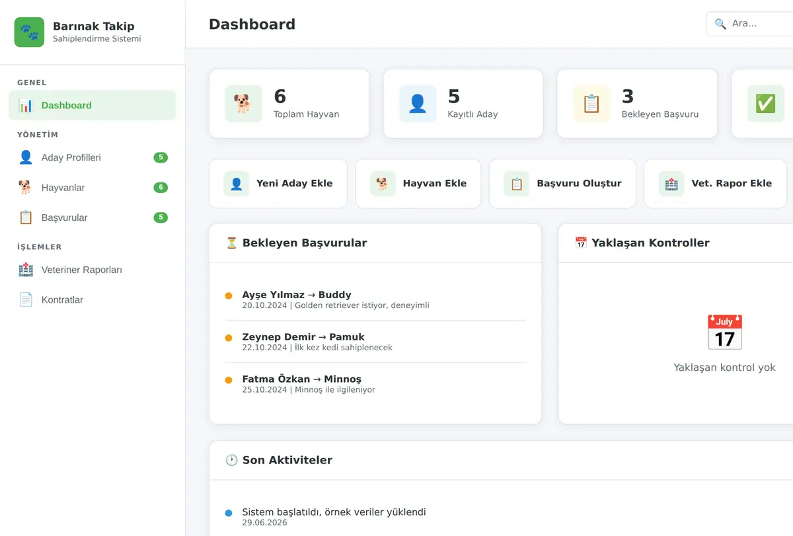The image size is (793, 536).
Task: Go to Aday Profilleri in the sidebar
Action: point(93,157)
